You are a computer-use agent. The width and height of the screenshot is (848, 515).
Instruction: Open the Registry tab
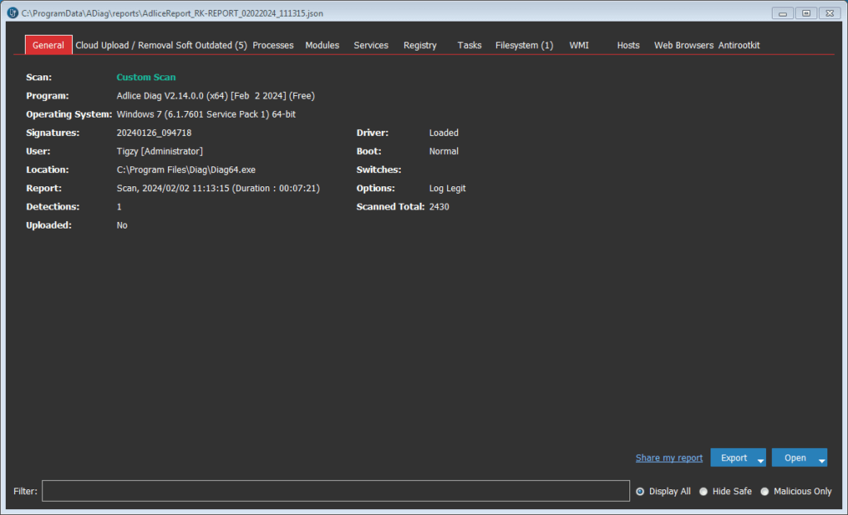pos(420,46)
